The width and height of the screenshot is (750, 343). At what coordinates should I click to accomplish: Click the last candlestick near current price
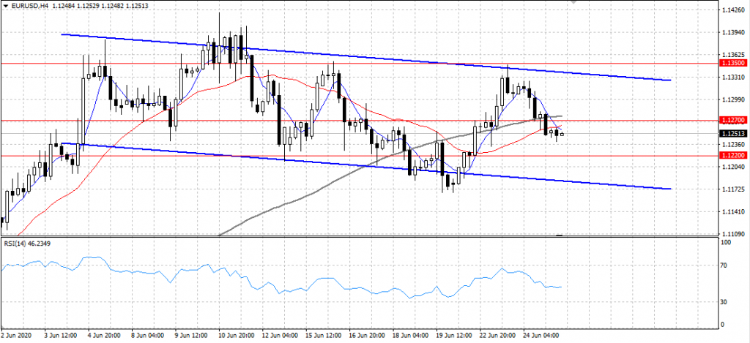(x=562, y=133)
